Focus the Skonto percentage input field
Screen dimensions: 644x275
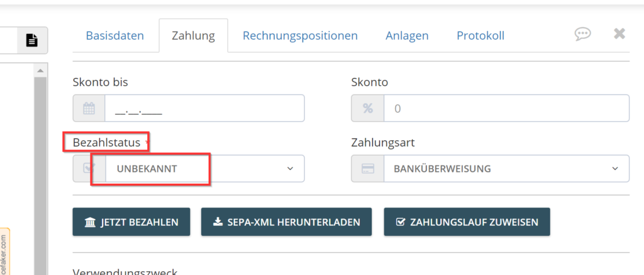tap(506, 108)
